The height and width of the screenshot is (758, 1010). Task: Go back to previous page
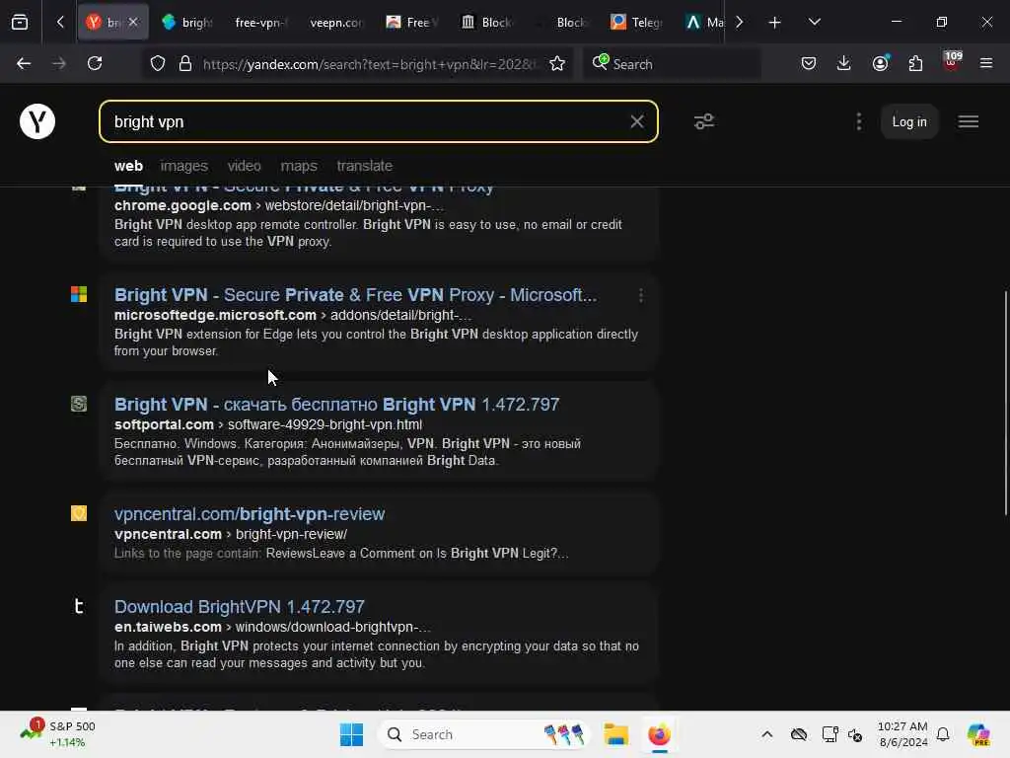pyautogui.click(x=24, y=64)
